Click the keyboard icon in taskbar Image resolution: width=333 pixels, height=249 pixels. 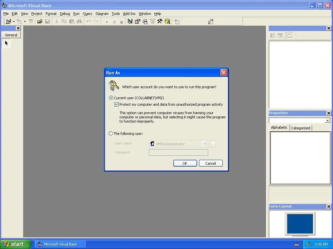[x=297, y=244]
